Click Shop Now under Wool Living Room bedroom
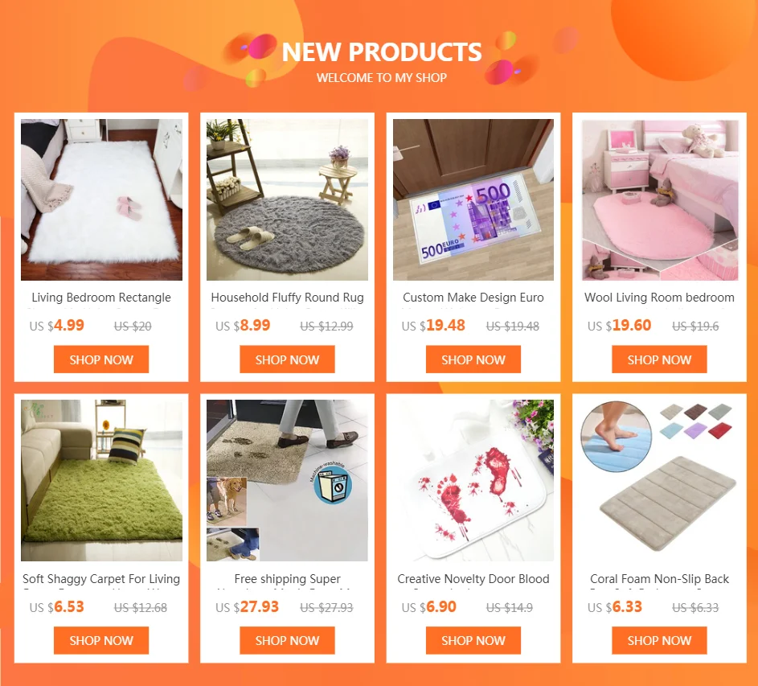Screen dimensions: 758x686 point(659,359)
